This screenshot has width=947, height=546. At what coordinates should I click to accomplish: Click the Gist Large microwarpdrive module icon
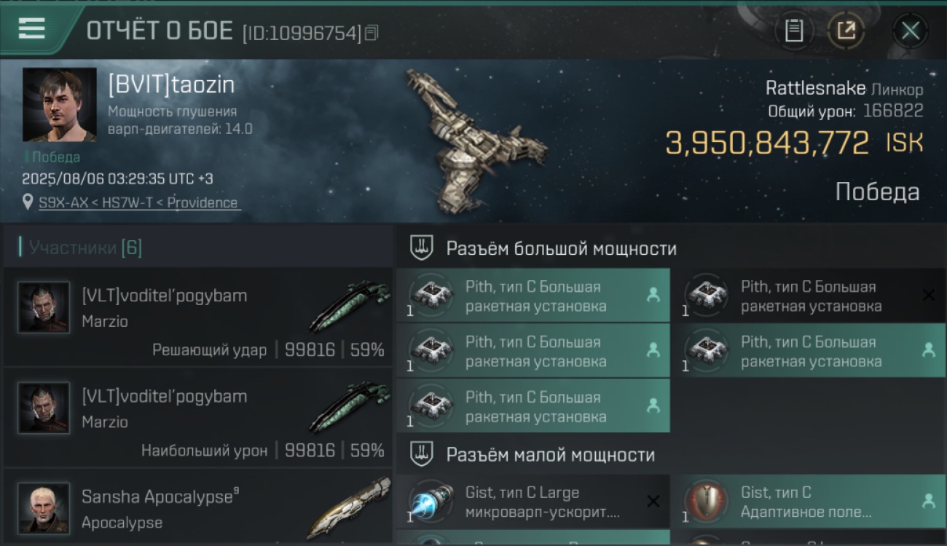(x=432, y=502)
